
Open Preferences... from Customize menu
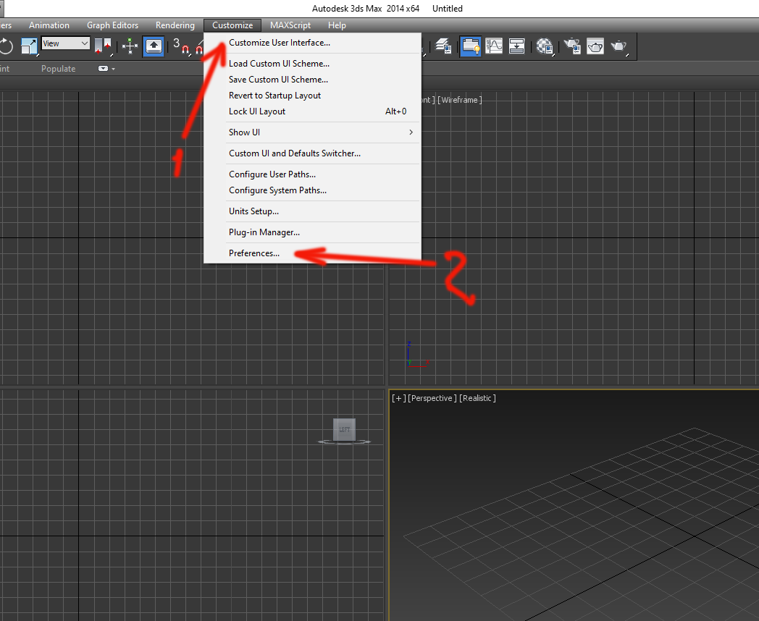pos(313,253)
